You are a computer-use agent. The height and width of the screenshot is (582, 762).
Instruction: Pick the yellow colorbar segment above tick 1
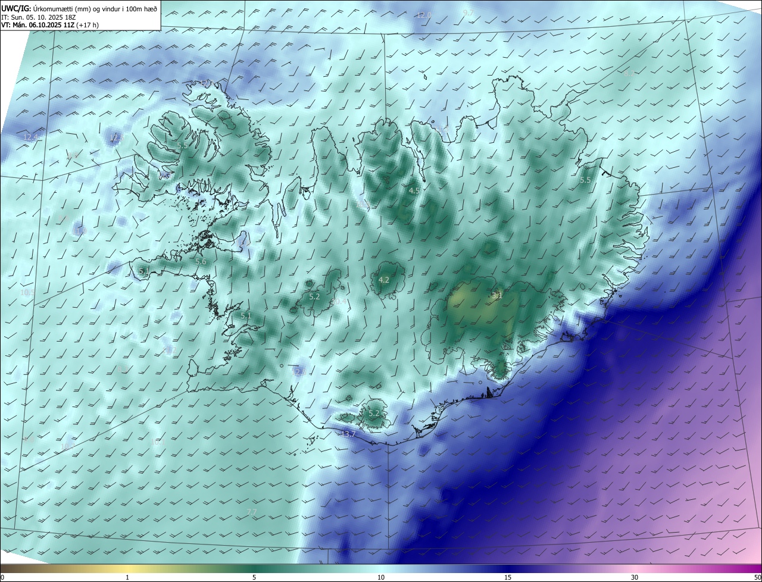(127, 568)
